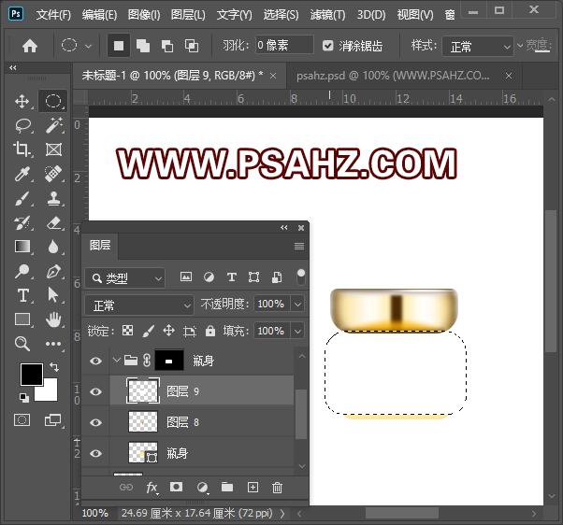Select the Spot Healing Brush tool
The height and width of the screenshot is (525, 563).
click(x=53, y=174)
